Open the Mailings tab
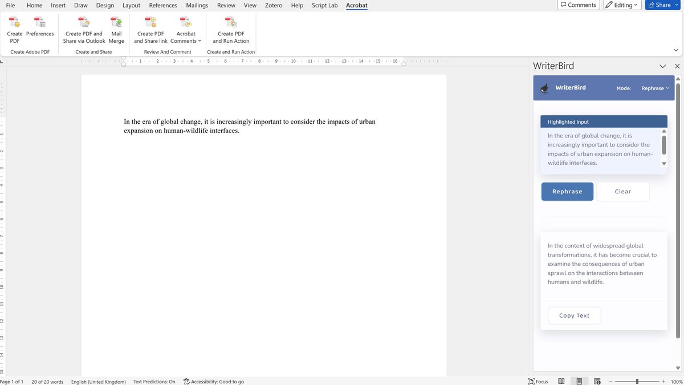 pyautogui.click(x=197, y=5)
